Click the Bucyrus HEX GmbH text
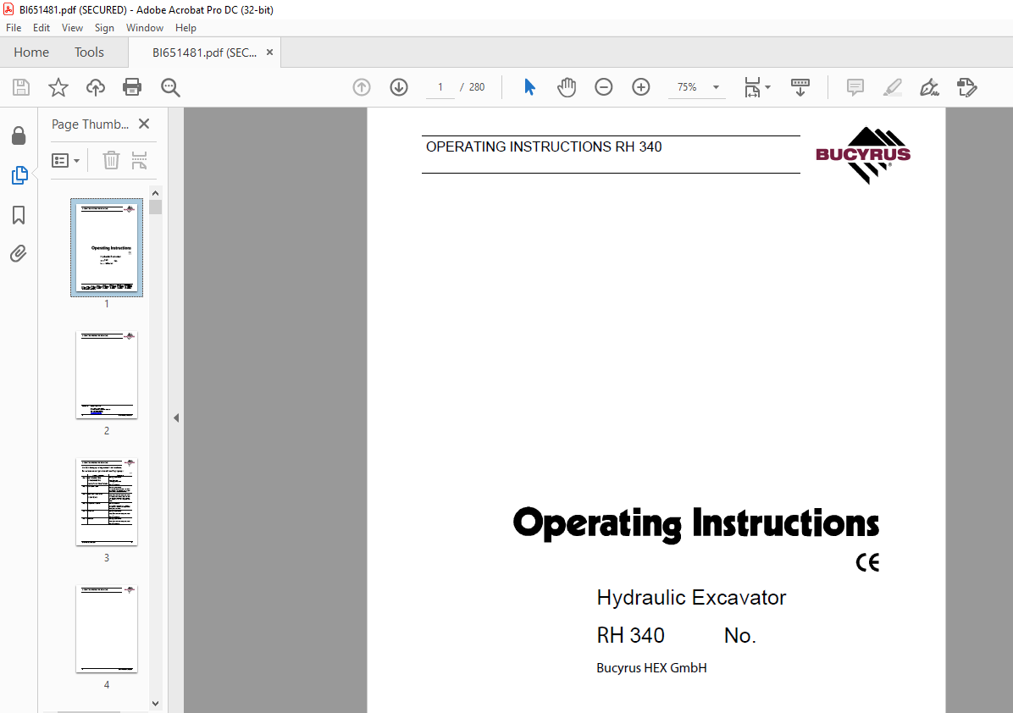1013x713 pixels. click(x=651, y=668)
